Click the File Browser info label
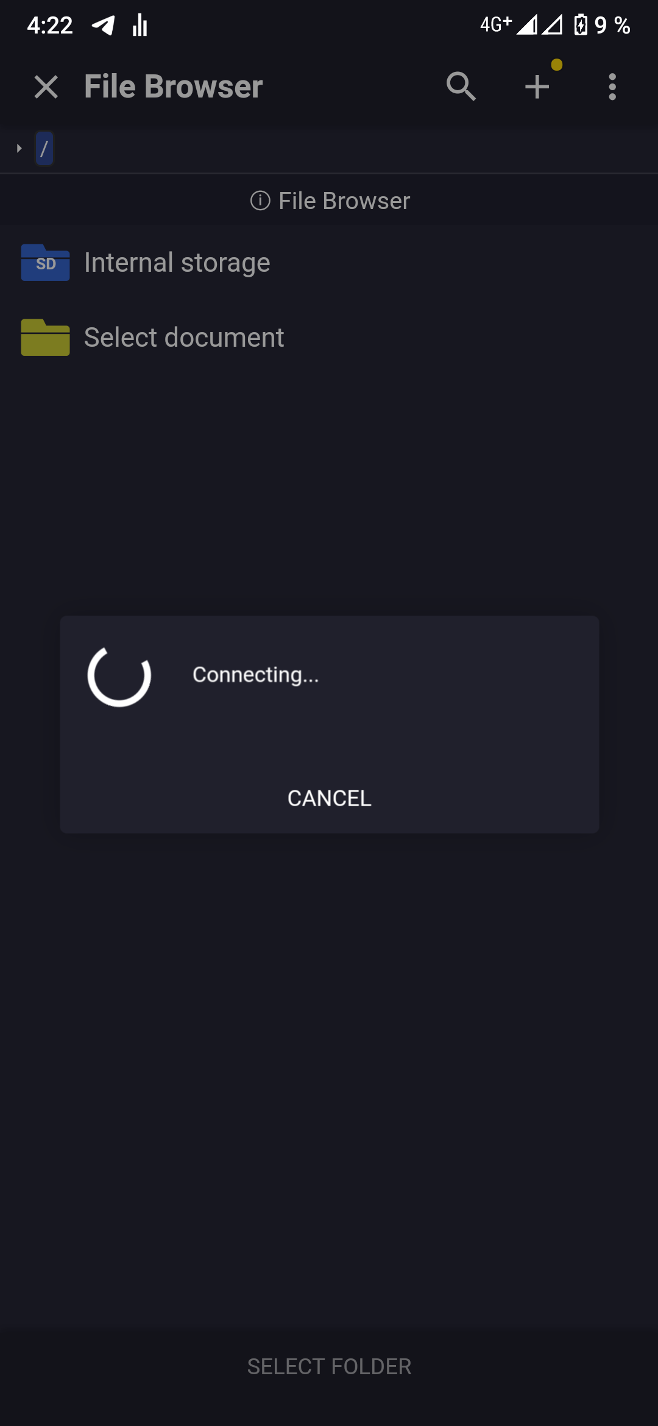 [x=344, y=200]
